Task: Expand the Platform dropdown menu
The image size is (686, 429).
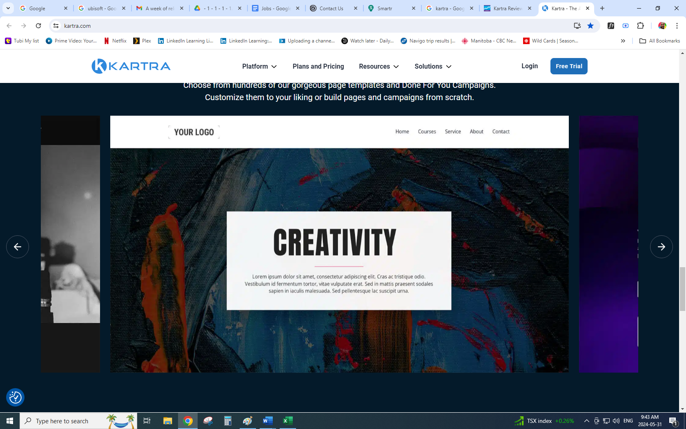Action: click(x=259, y=66)
